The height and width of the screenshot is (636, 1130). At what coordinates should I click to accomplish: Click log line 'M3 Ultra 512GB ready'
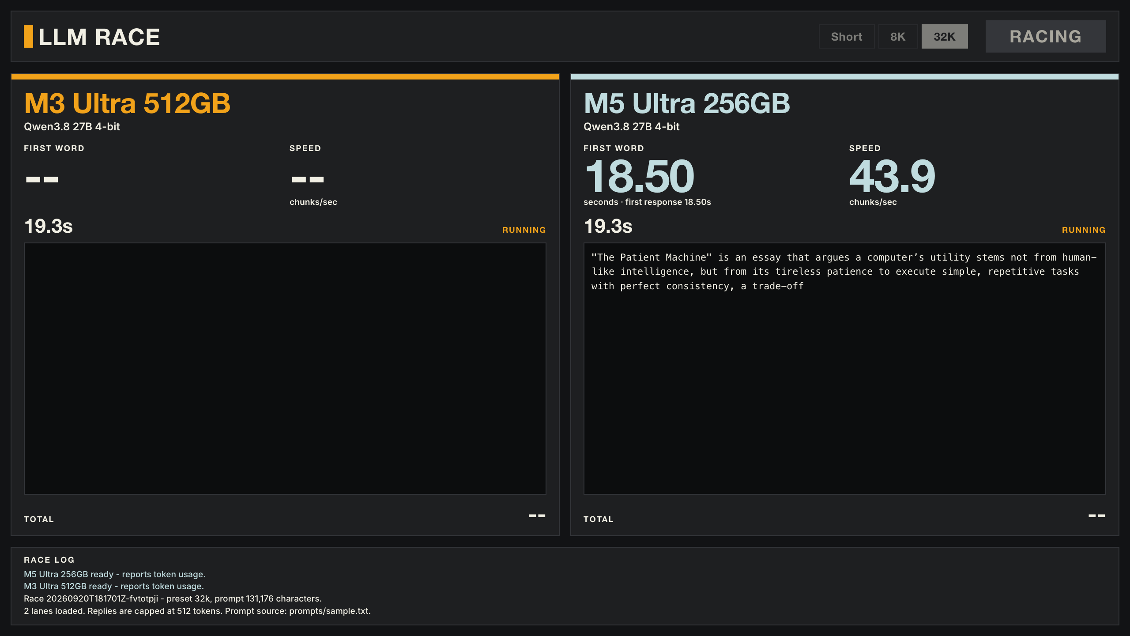pos(114,586)
